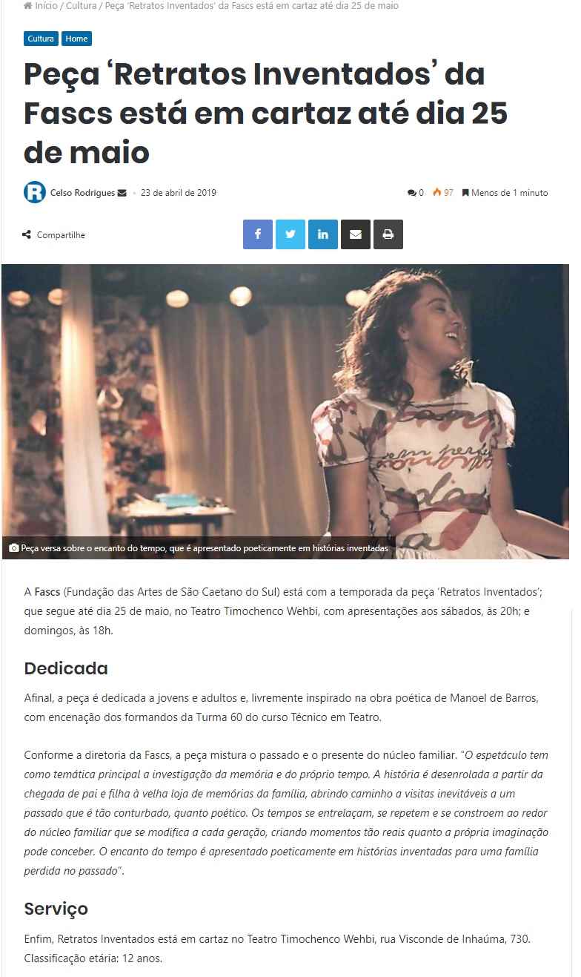Share the article on Facebook

258,234
